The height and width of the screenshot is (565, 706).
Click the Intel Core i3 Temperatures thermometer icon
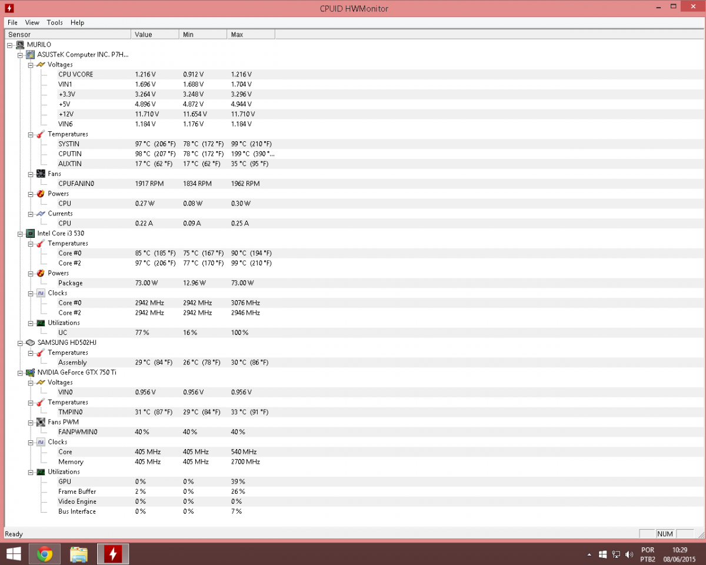41,243
